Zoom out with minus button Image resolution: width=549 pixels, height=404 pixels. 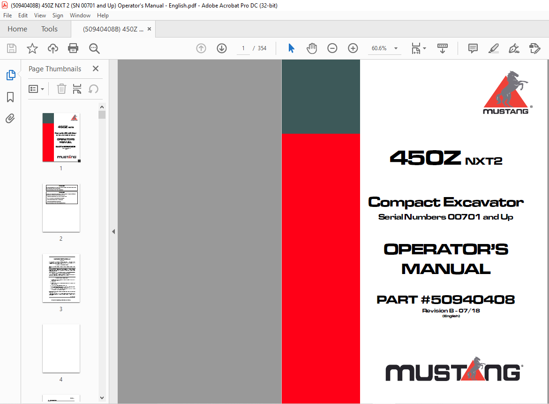332,48
